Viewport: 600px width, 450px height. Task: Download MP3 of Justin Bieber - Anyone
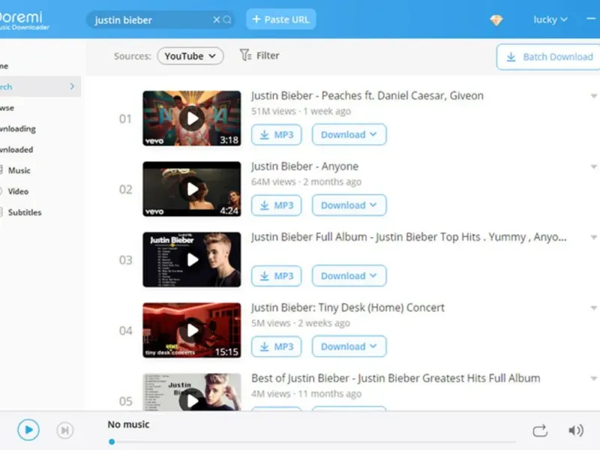pyautogui.click(x=276, y=205)
